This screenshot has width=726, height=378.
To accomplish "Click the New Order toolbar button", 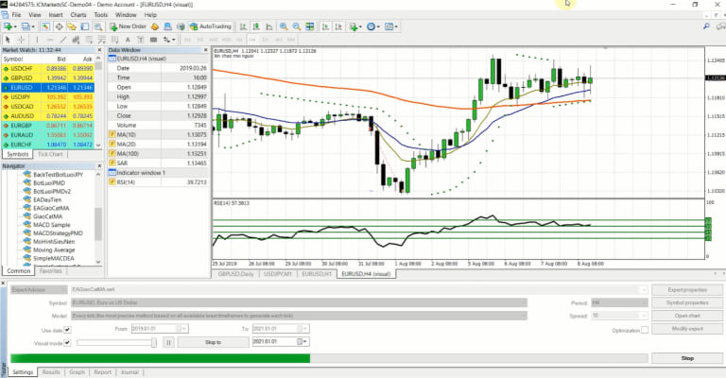I will click(127, 26).
